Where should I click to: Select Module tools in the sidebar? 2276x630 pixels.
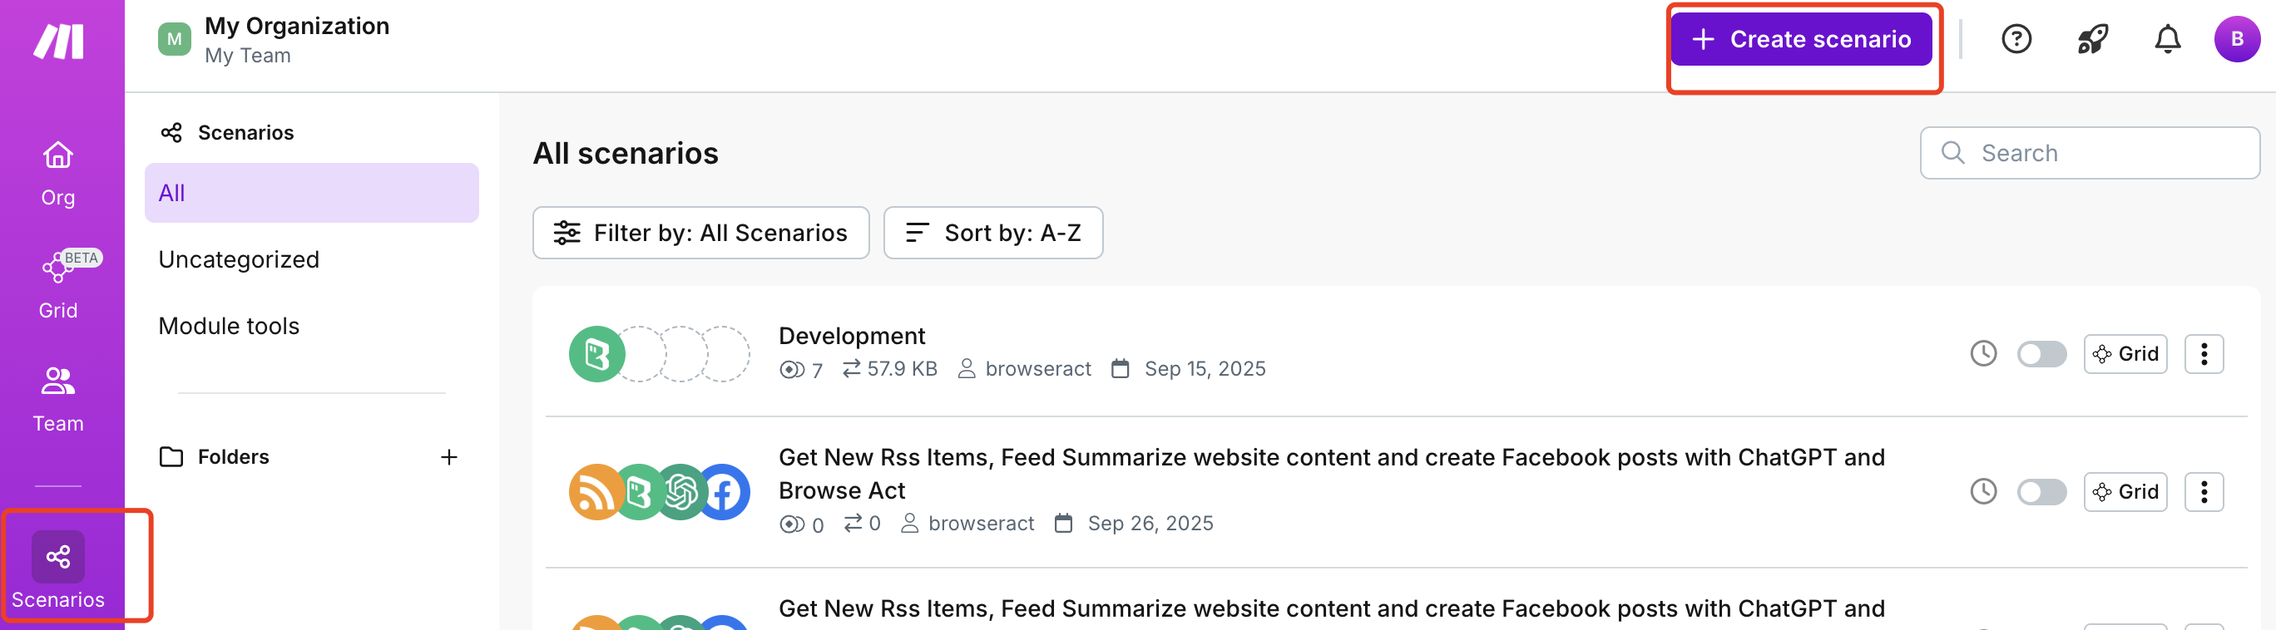coord(229,326)
